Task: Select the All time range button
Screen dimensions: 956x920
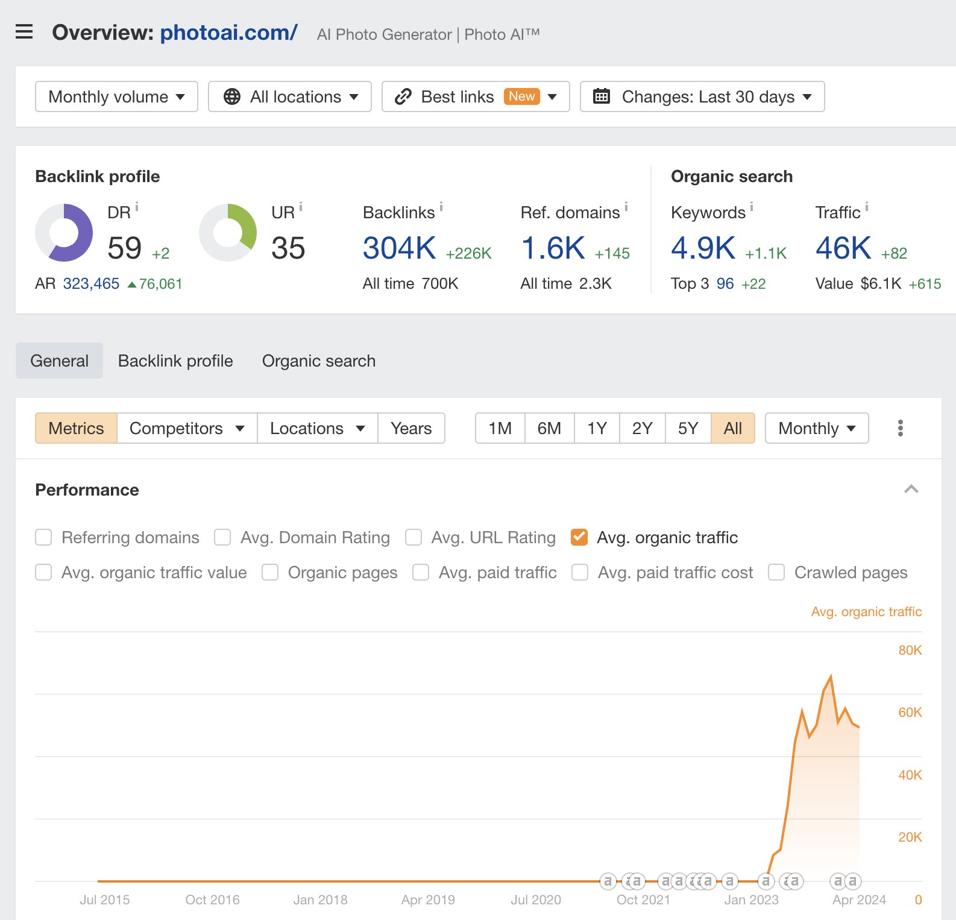Action: click(733, 428)
